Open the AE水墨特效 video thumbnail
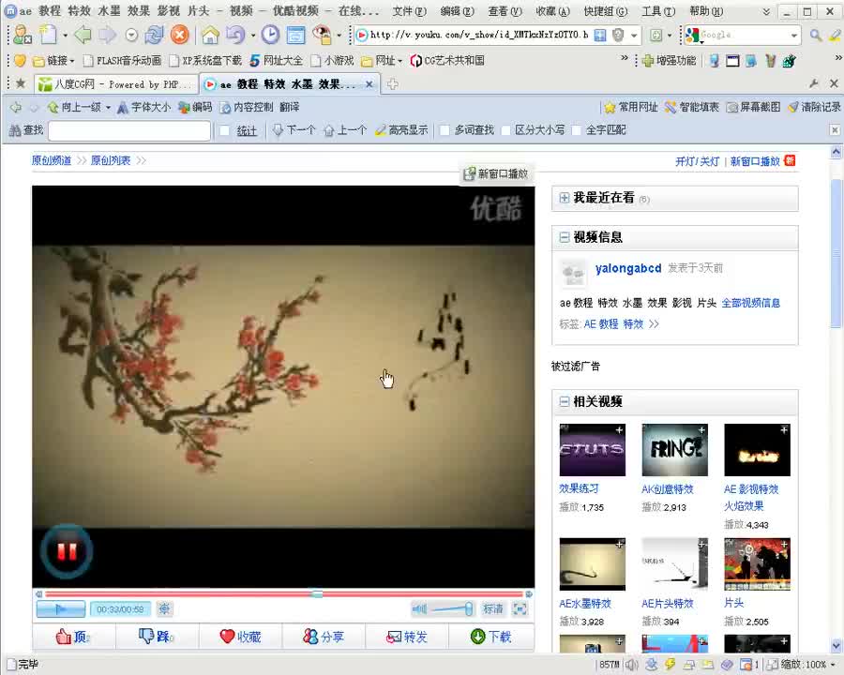Screen dimensions: 844x675 click(592, 563)
